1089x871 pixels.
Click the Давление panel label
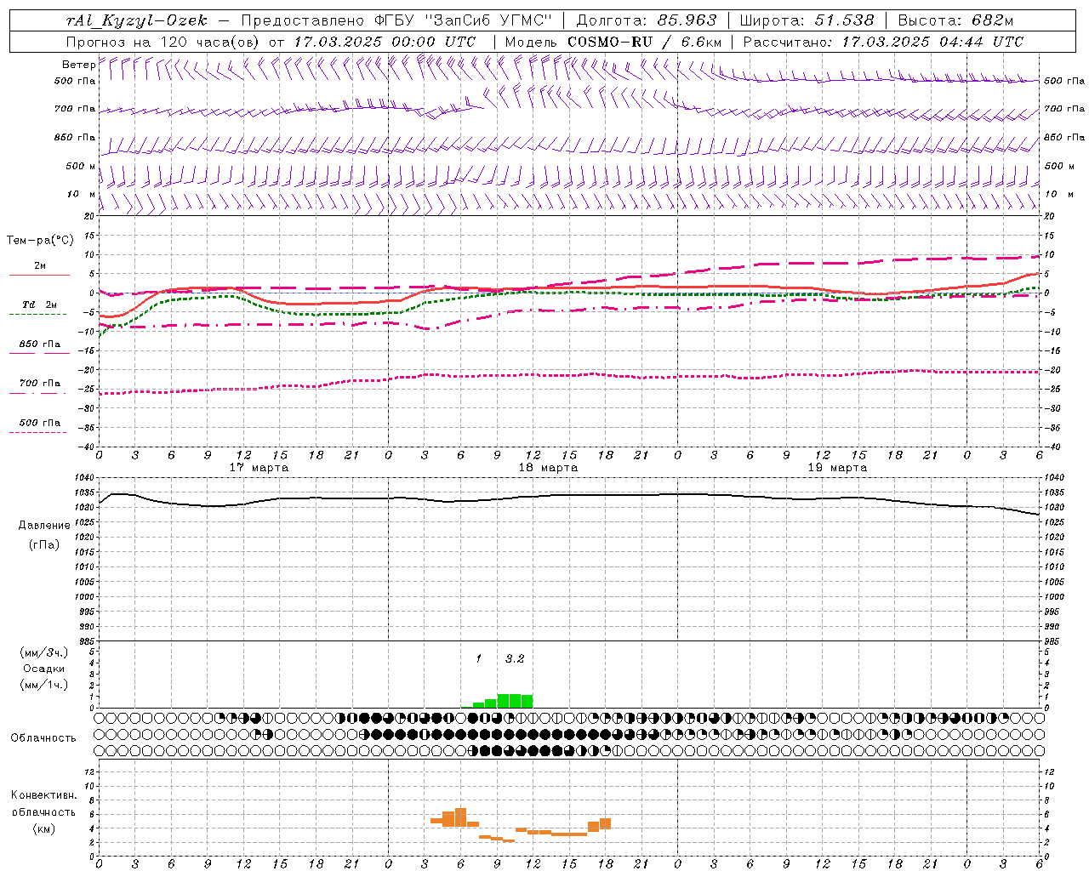click(x=44, y=526)
